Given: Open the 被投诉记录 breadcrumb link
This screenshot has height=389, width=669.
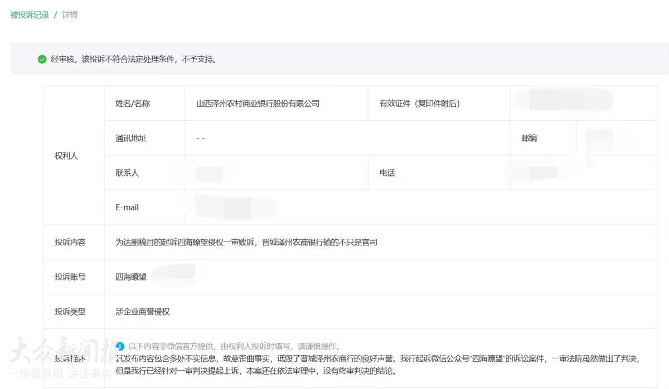Looking at the screenshot, I should pos(30,15).
